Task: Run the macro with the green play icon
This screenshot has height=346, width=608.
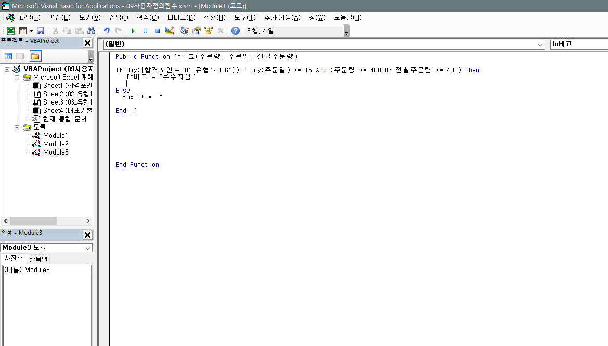Action: point(133,31)
